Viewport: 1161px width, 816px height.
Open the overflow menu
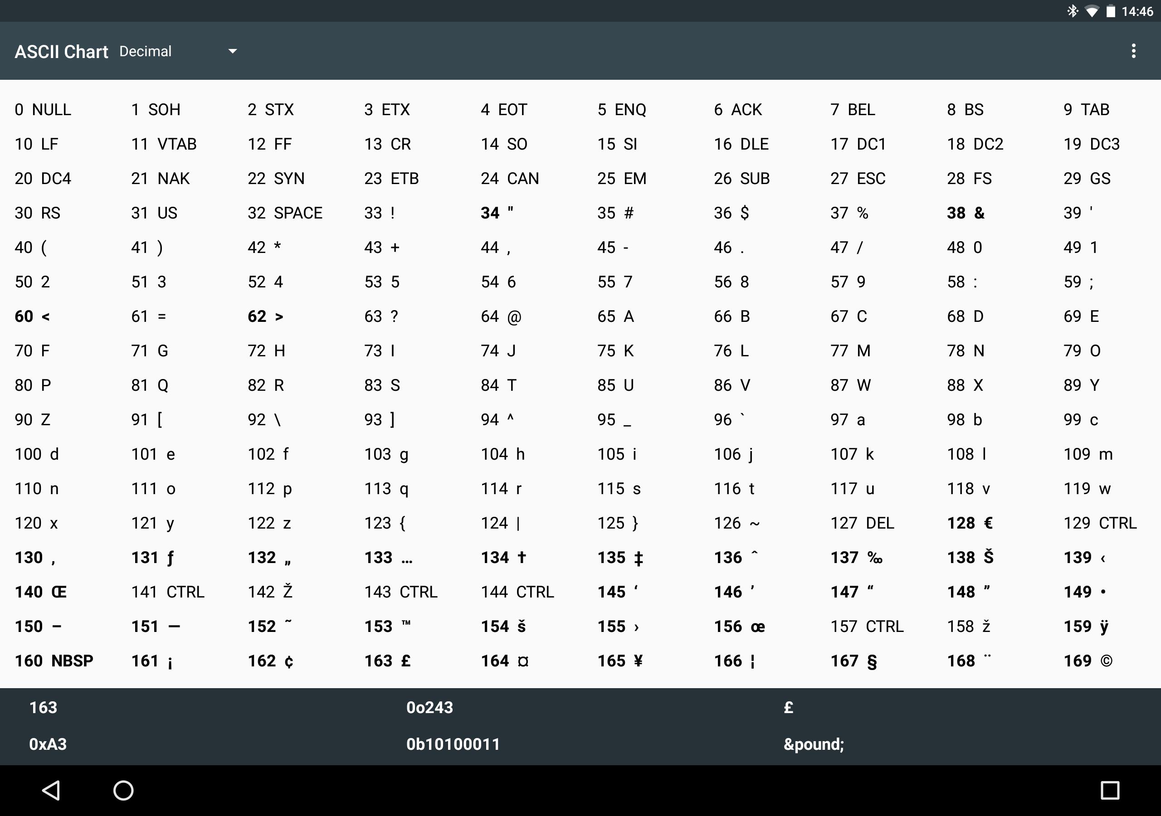coord(1134,51)
